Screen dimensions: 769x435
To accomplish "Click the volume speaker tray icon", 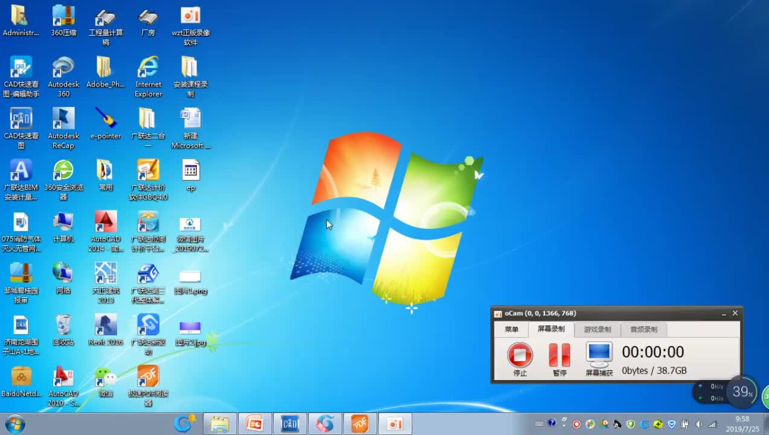I will click(x=698, y=424).
